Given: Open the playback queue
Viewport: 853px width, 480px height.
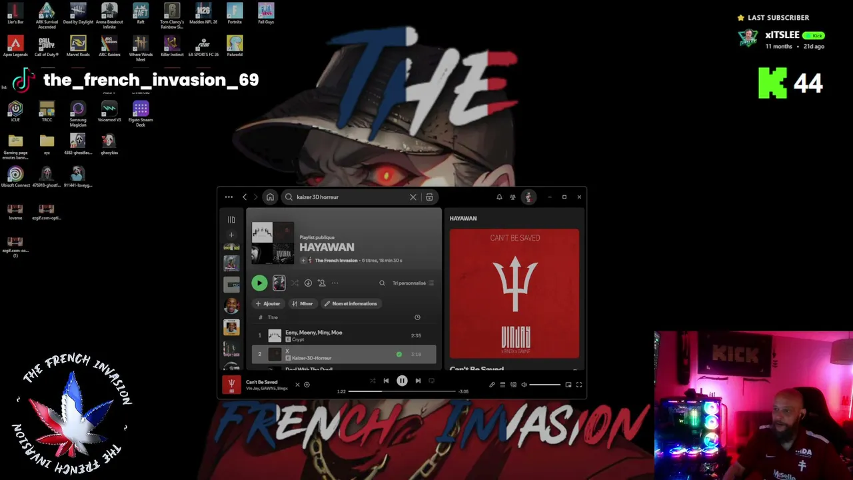Looking at the screenshot, I should coord(502,385).
